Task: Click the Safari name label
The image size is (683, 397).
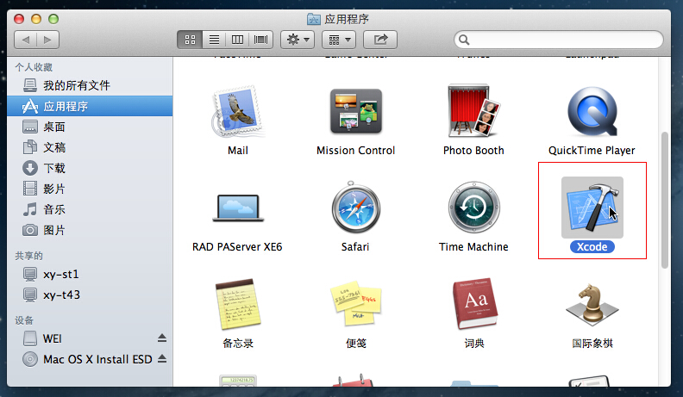Action: [x=355, y=246]
